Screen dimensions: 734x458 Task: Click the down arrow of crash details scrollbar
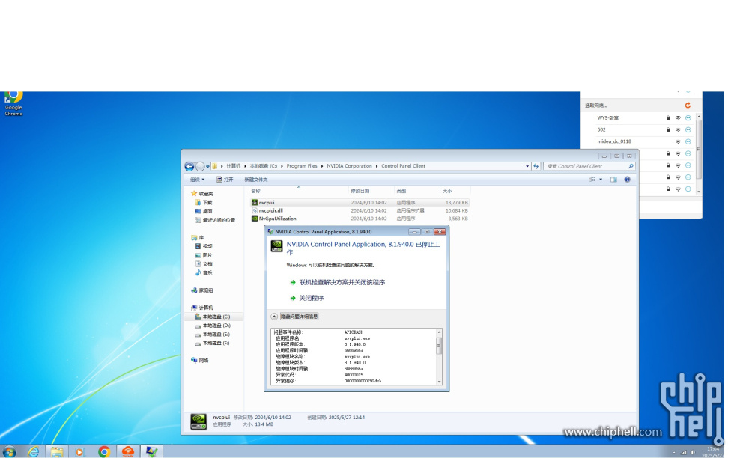click(x=439, y=382)
